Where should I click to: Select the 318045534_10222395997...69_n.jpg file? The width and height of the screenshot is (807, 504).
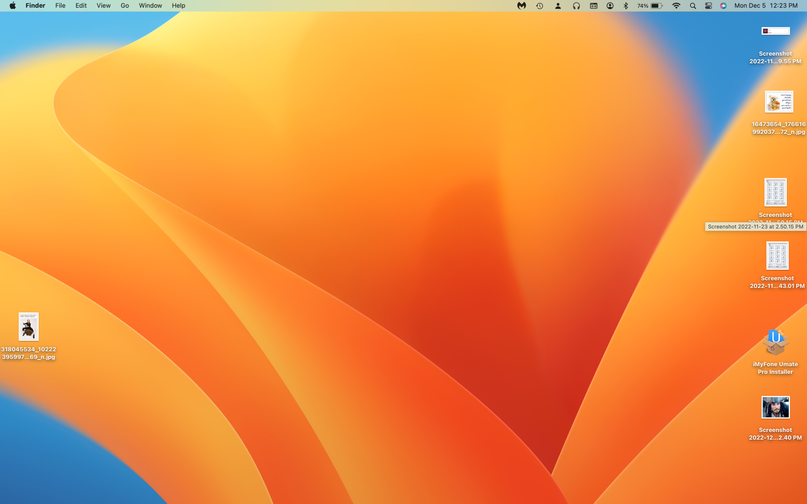pyautogui.click(x=29, y=327)
